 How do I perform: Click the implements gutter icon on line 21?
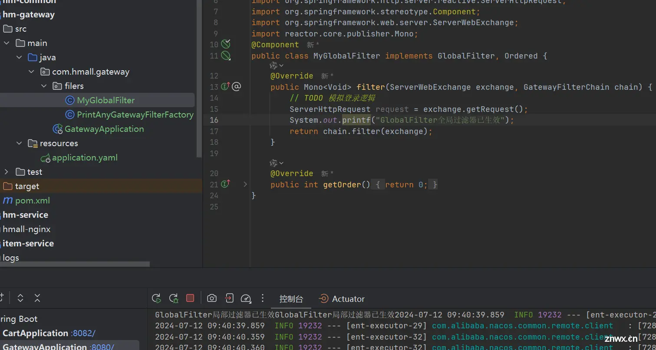point(225,184)
